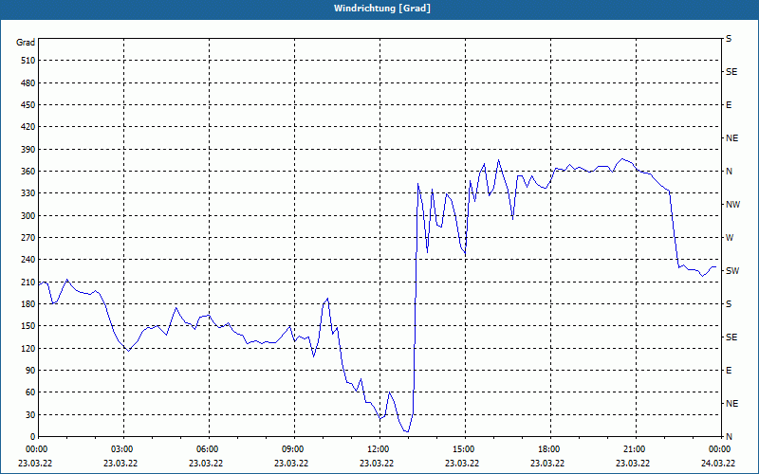Click the SE compass label level with 480
This screenshot has width=759, height=474.
(731, 72)
